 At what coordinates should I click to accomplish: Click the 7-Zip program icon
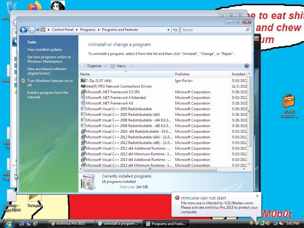83,80
